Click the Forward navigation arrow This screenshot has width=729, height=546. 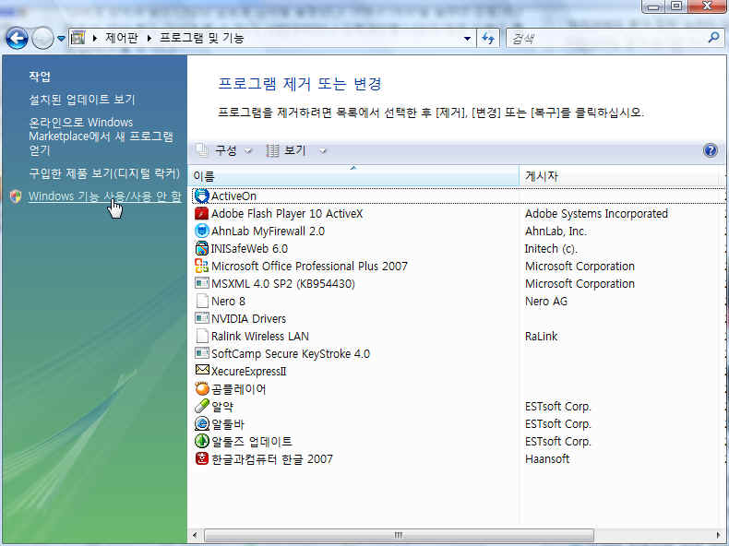[x=42, y=38]
